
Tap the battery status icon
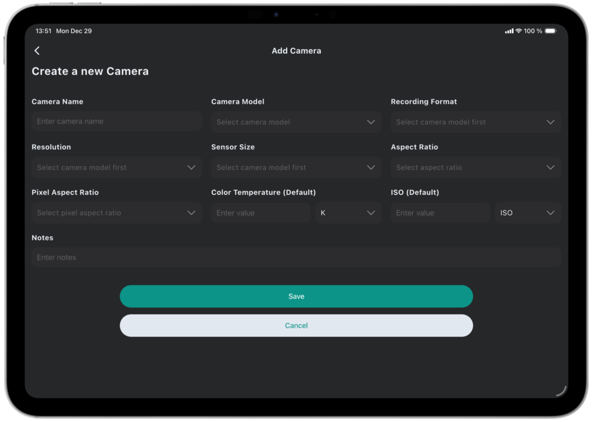tap(550, 31)
